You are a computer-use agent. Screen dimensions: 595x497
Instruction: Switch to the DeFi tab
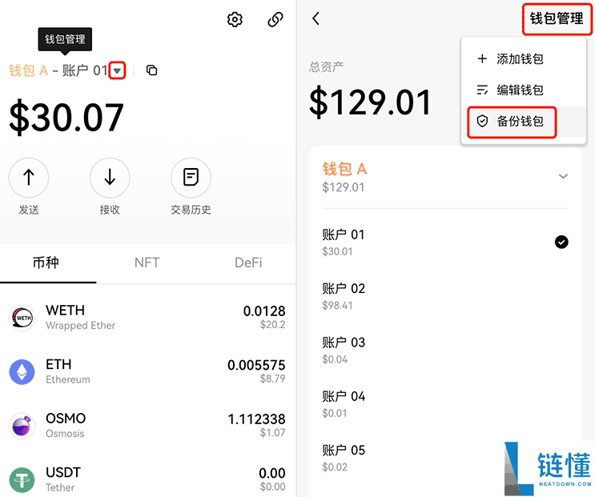pos(248,263)
